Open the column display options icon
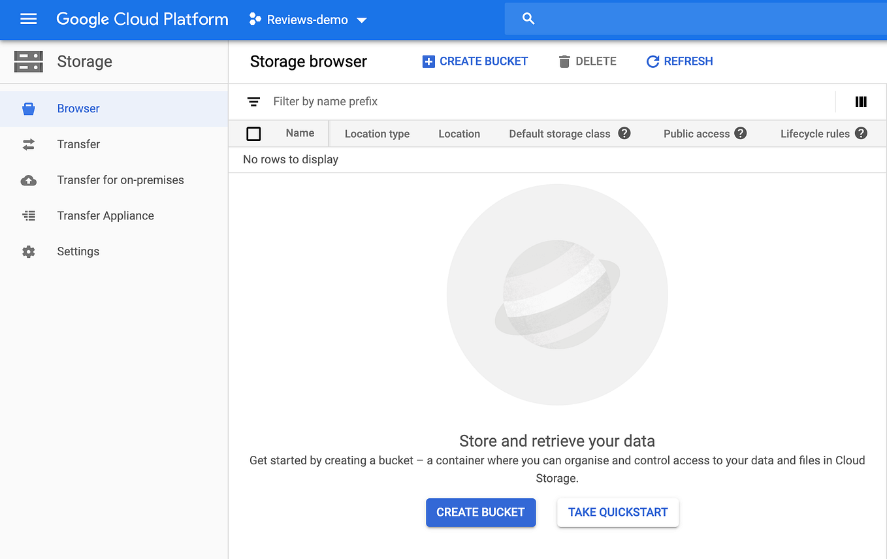This screenshot has width=887, height=559. coord(861,102)
